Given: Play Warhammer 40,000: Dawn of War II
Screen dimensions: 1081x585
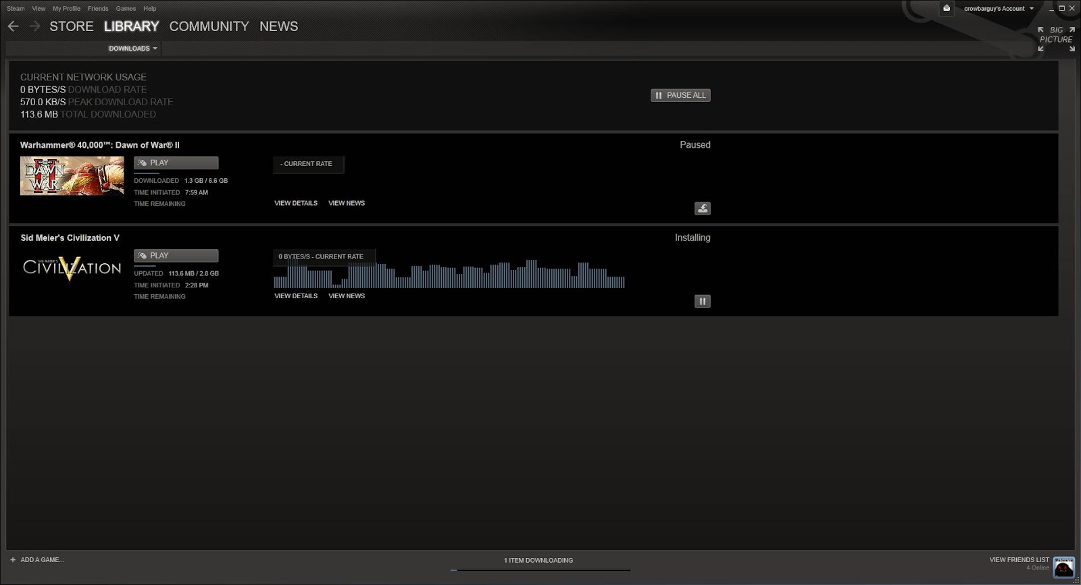Looking at the screenshot, I should pos(176,163).
